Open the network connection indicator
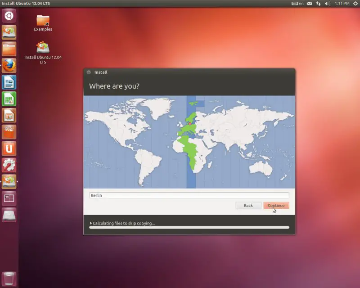This screenshot has height=288, width=360. point(318,4)
